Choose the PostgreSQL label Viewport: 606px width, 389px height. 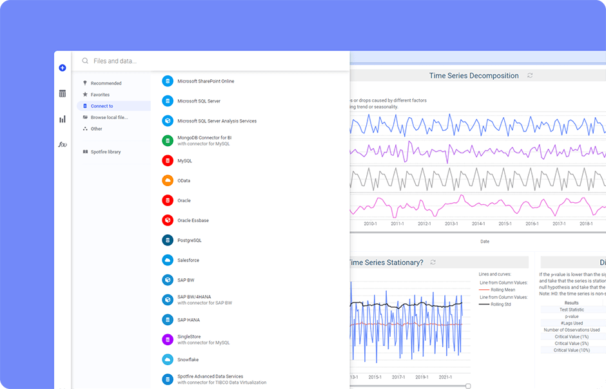click(190, 240)
